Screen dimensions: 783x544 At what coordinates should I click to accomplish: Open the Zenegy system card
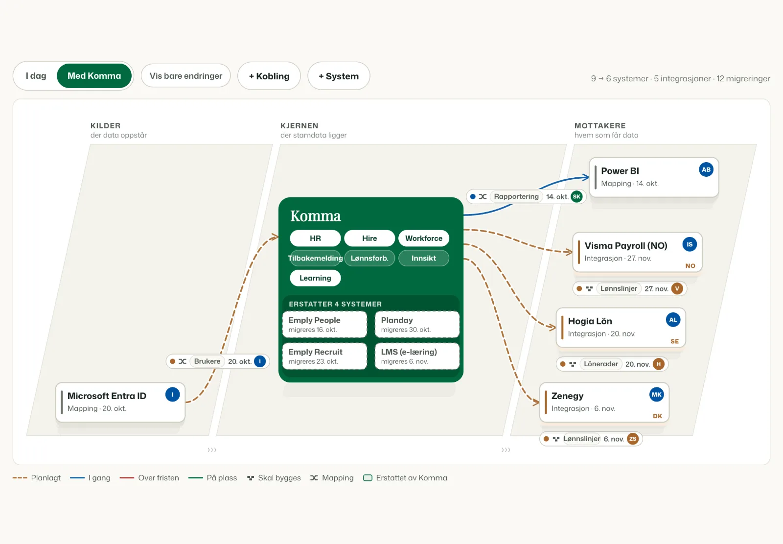coord(604,402)
